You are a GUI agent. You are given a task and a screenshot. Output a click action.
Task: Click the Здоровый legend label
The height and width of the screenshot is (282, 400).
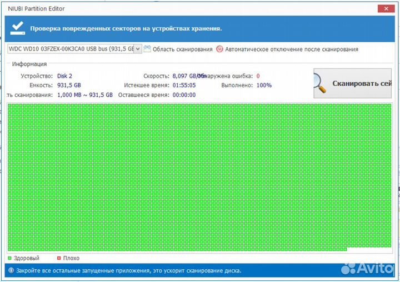27,258
